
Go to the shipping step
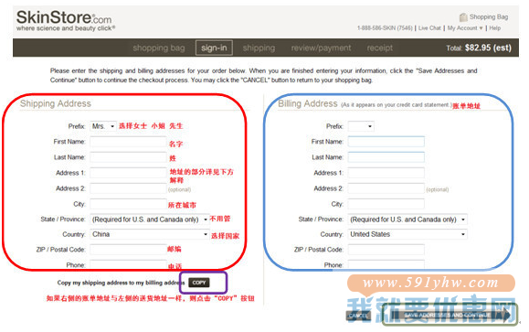(x=259, y=48)
